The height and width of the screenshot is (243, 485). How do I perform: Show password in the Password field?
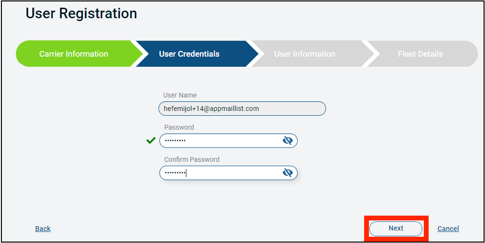pyautogui.click(x=288, y=141)
